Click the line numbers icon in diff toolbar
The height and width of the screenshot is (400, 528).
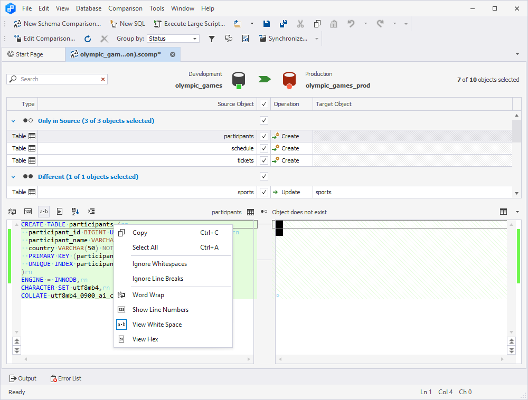[x=28, y=211]
